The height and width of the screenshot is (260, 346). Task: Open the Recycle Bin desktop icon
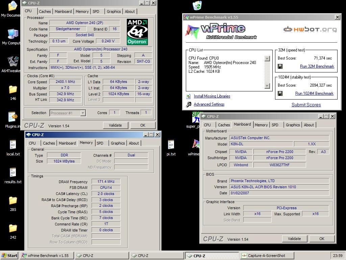(x=197, y=5)
